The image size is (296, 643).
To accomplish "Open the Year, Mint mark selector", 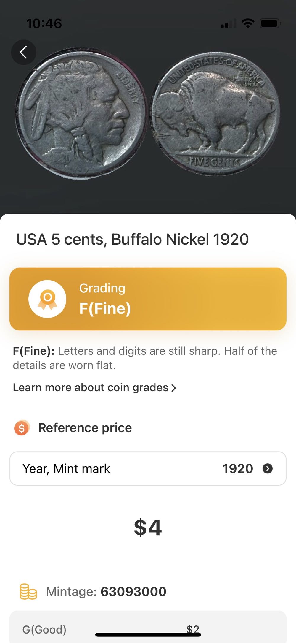I will pyautogui.click(x=148, y=468).
